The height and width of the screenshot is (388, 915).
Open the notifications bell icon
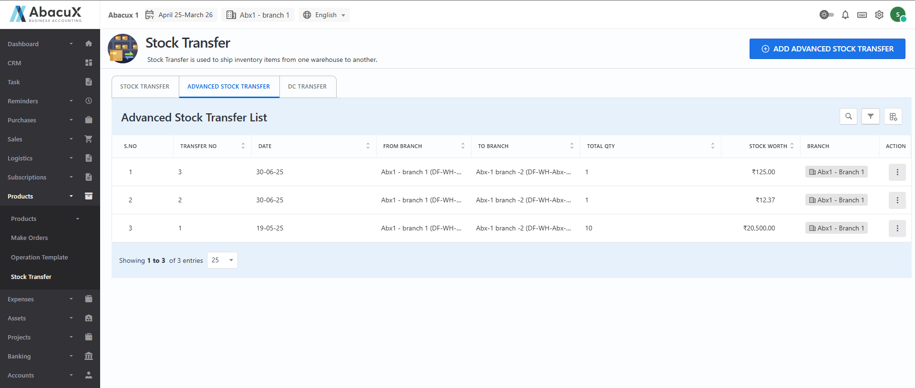[x=845, y=15]
